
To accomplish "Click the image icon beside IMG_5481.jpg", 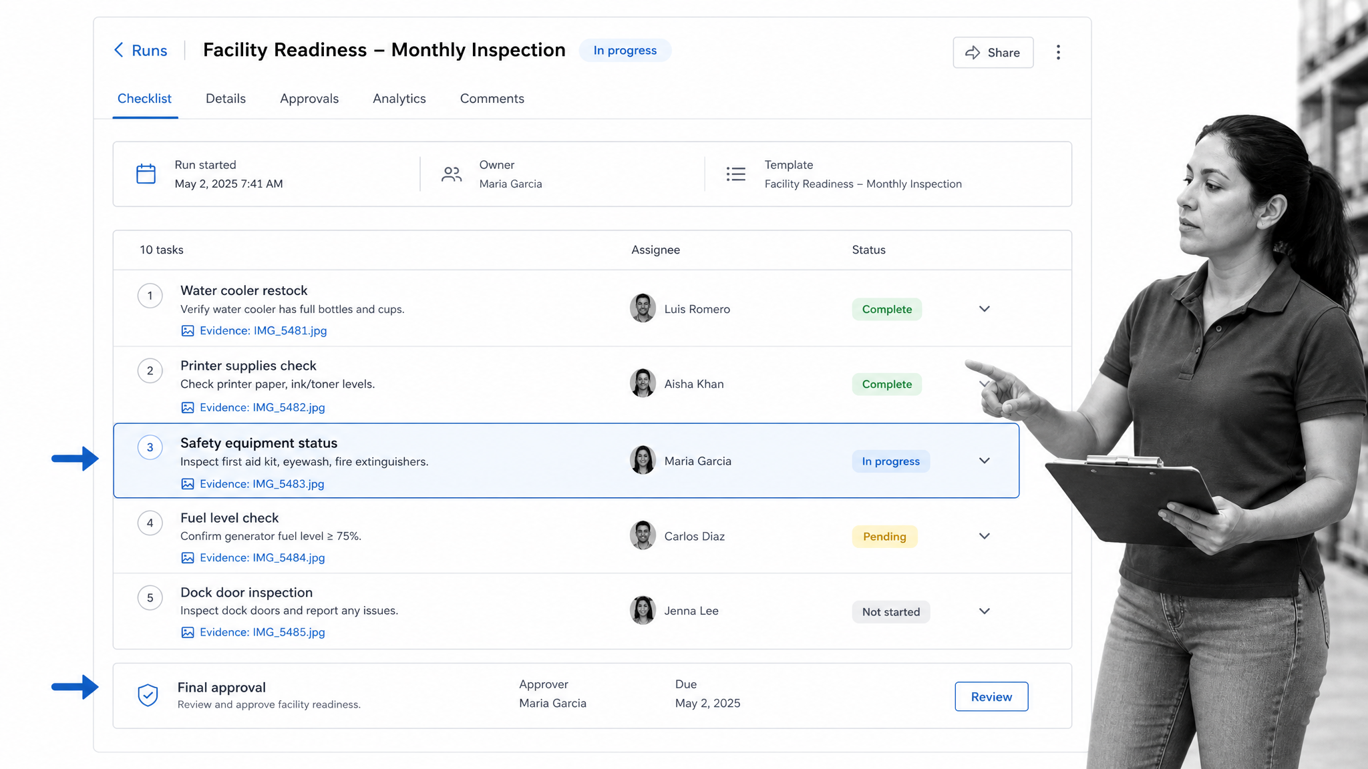I will click(188, 331).
